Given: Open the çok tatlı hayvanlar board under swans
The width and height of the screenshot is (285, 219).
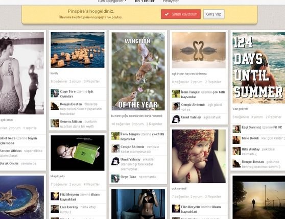Looking at the screenshot, I should pos(203,94).
